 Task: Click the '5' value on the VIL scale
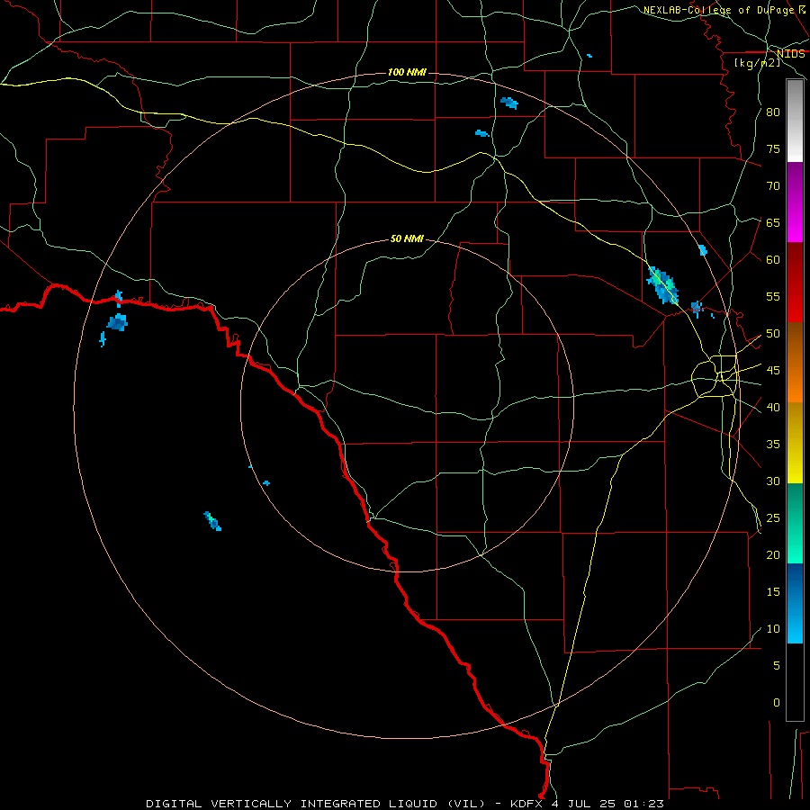(776, 666)
